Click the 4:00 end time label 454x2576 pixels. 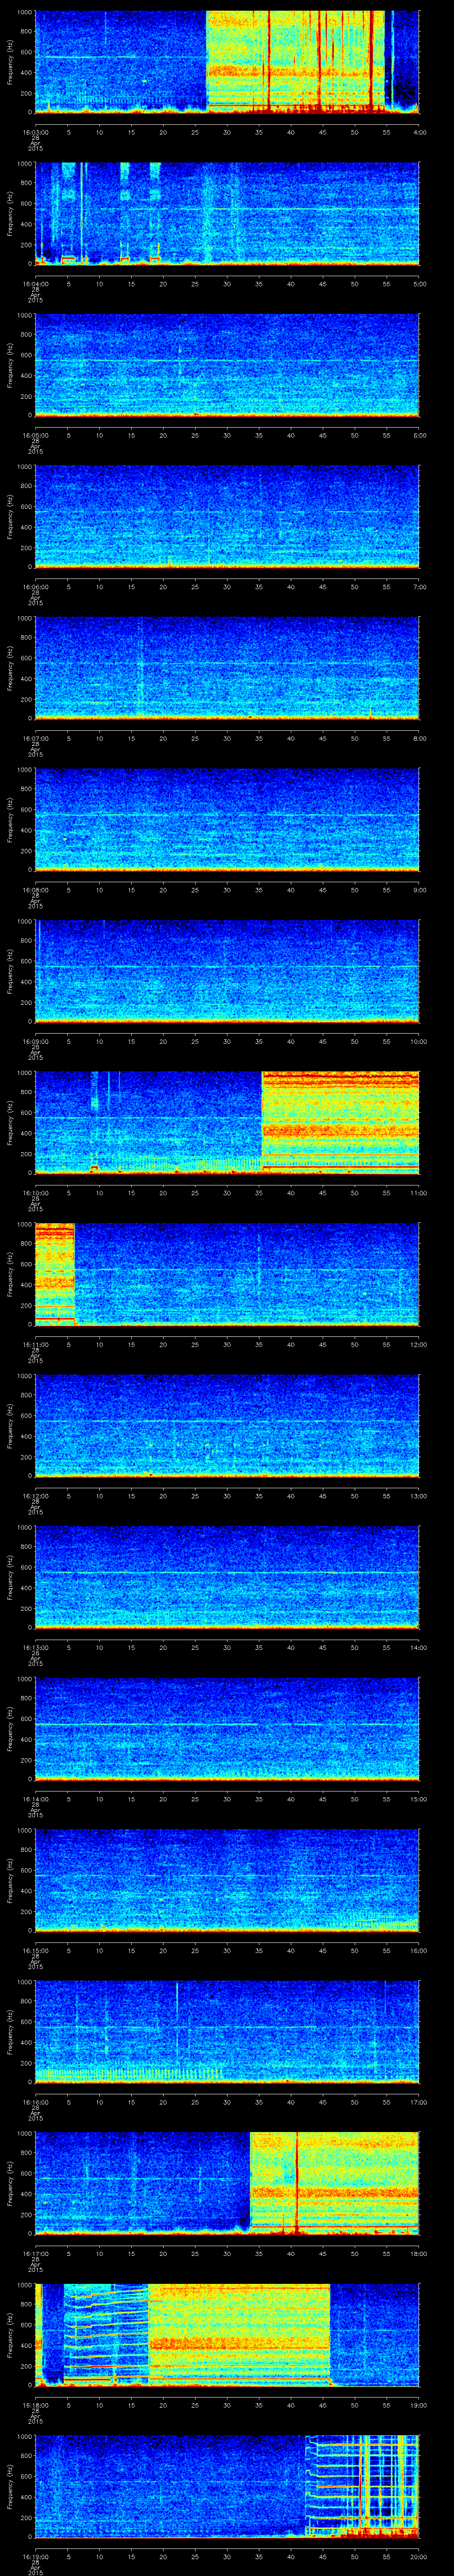419,132
